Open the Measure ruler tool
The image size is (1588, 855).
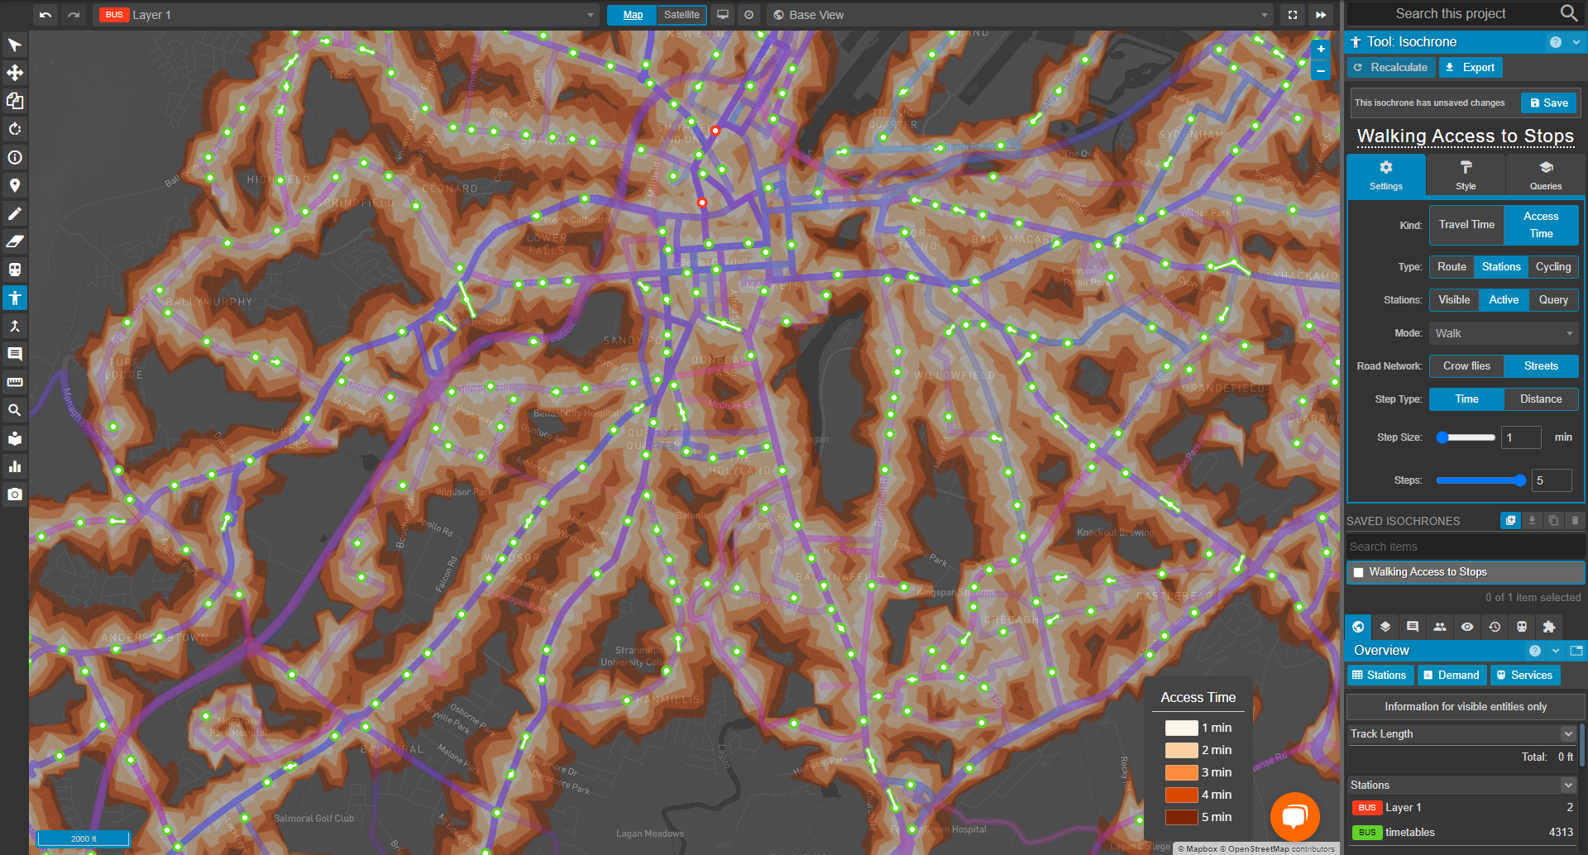15,382
